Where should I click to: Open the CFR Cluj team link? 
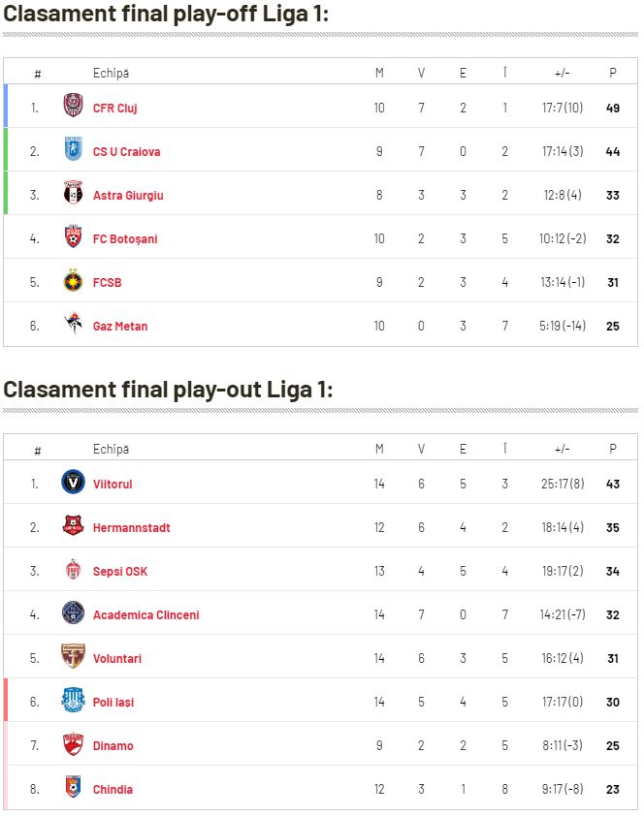click(x=115, y=109)
